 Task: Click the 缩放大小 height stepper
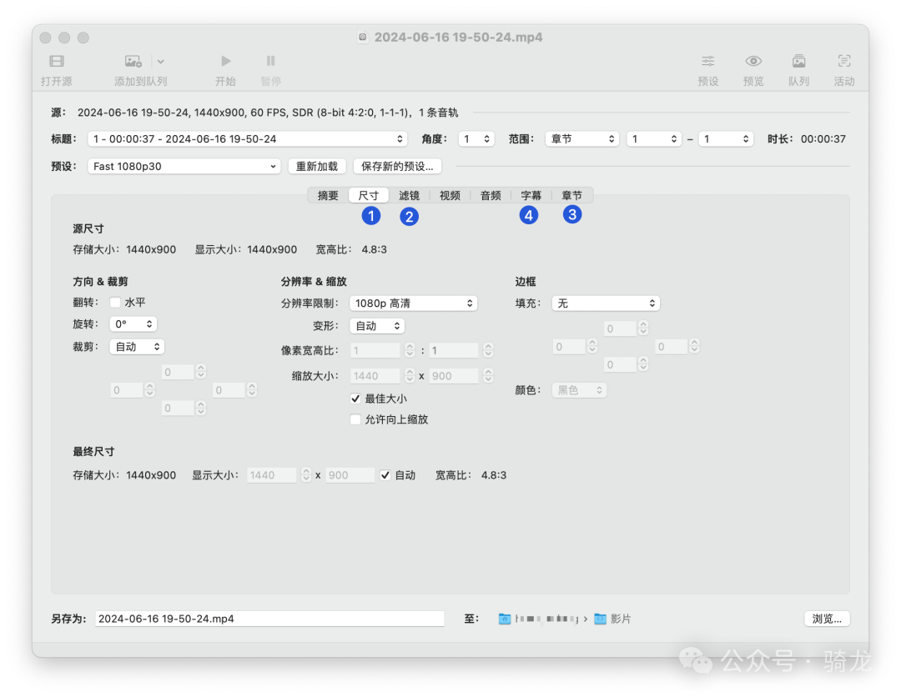pyautogui.click(x=488, y=376)
